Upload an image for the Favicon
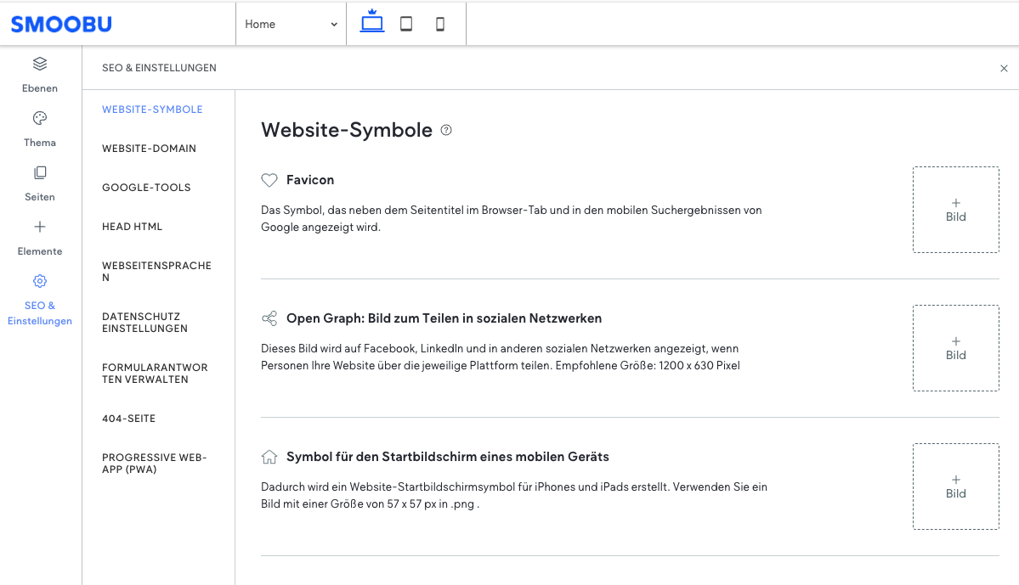 click(955, 209)
